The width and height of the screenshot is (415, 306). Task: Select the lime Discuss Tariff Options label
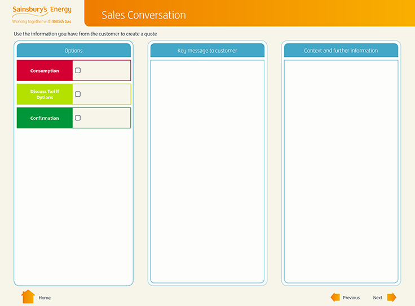pyautogui.click(x=45, y=94)
